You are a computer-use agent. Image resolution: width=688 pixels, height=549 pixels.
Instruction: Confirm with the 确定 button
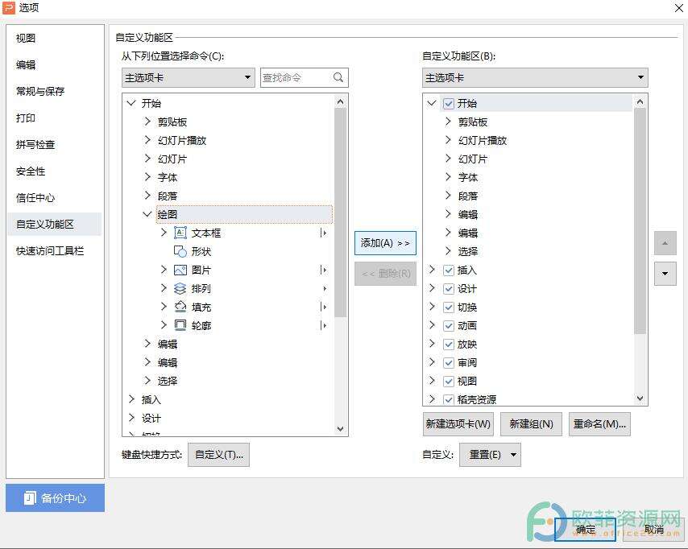586,529
